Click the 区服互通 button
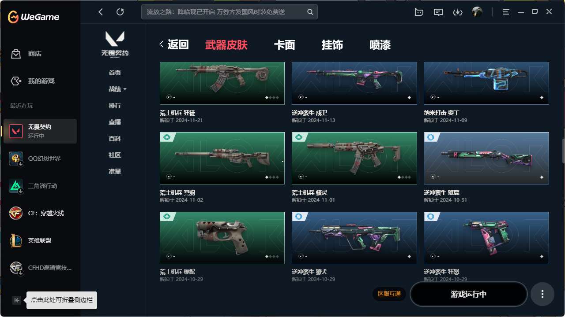Image resolution: width=565 pixels, height=317 pixels. [389, 294]
